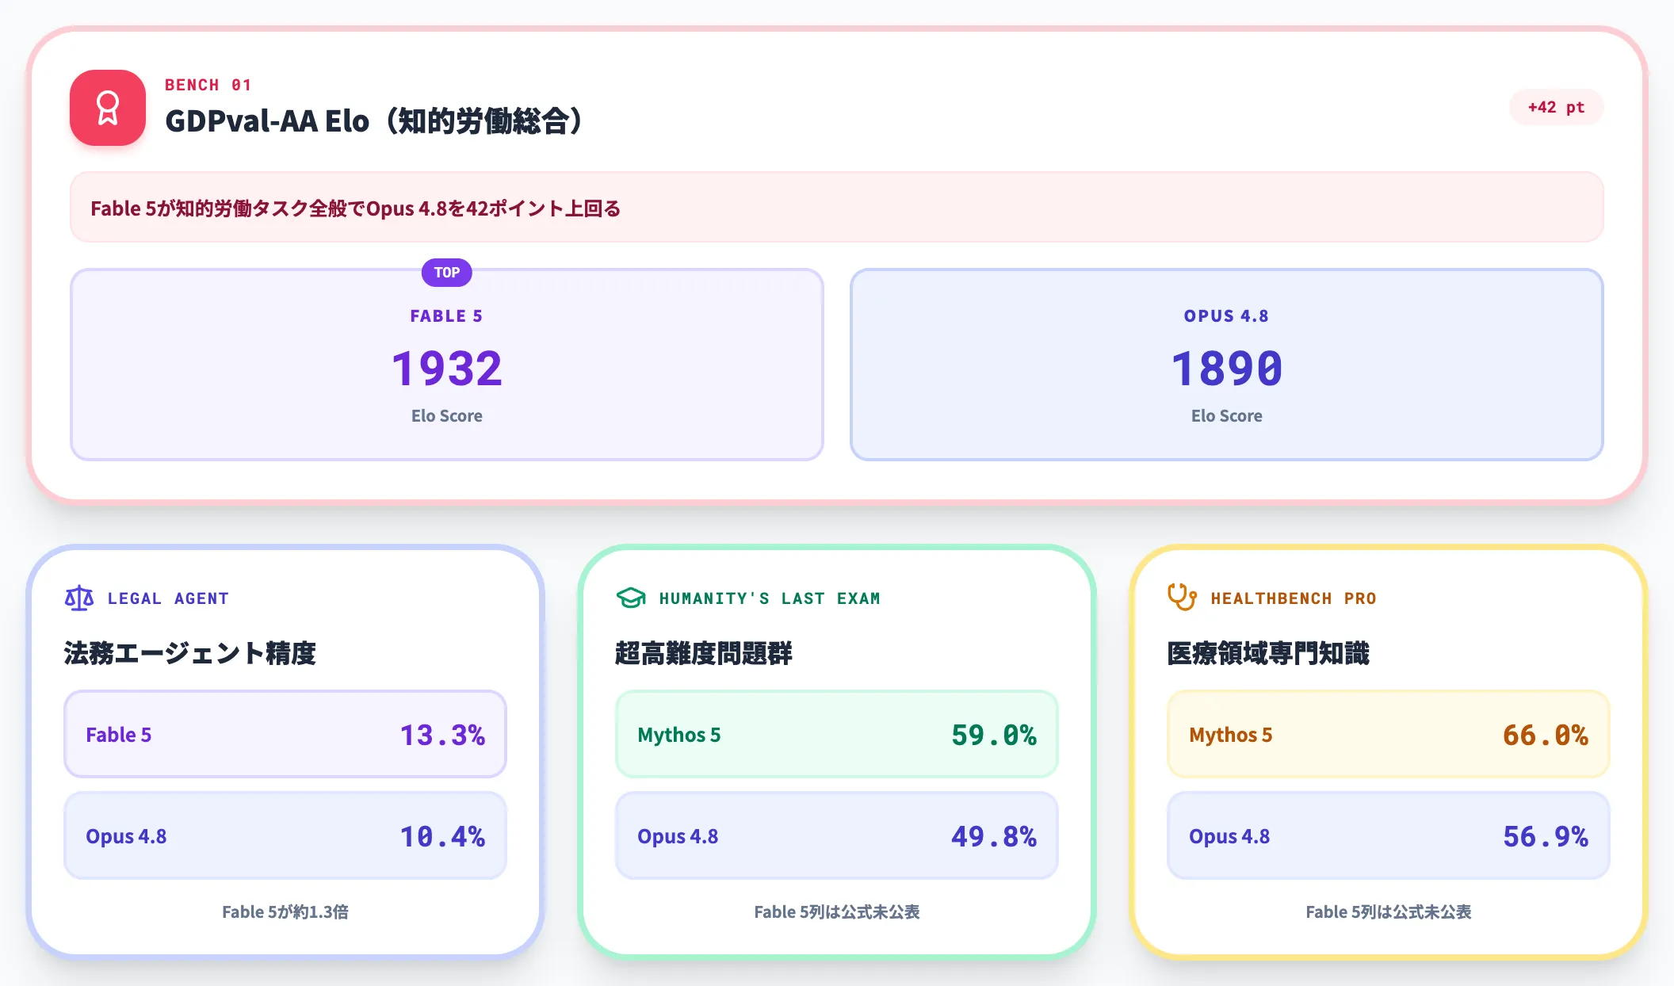Click the Fable 5が約1.3倍 footnote

tap(285, 911)
